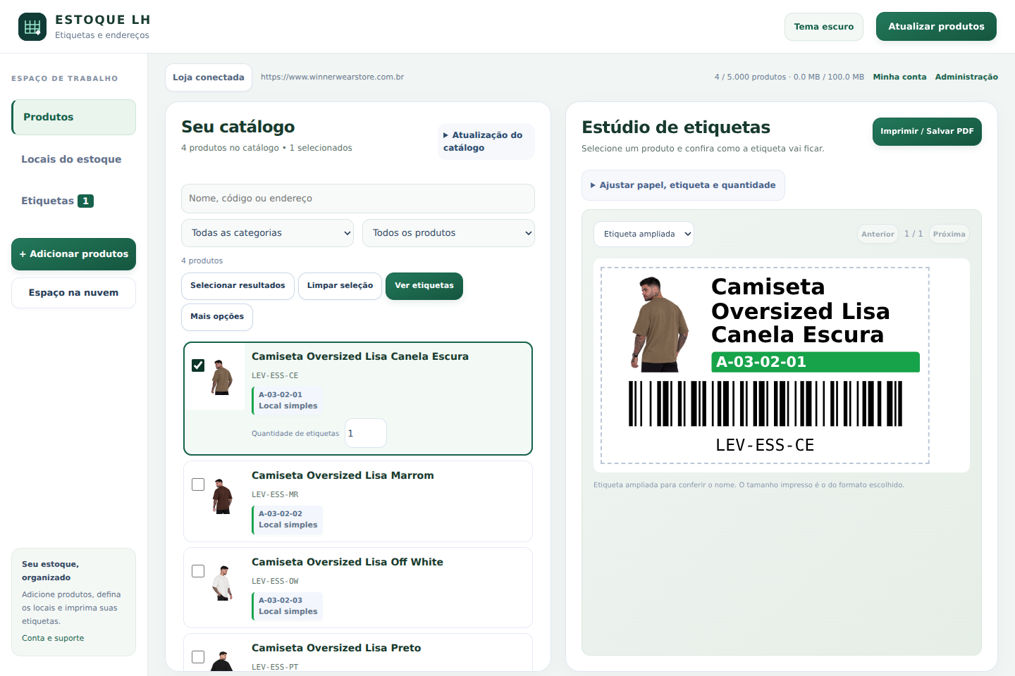Viewport: 1015px width, 676px height.
Task: Click the A-03-02-02 Local simples tag
Action: 288,520
